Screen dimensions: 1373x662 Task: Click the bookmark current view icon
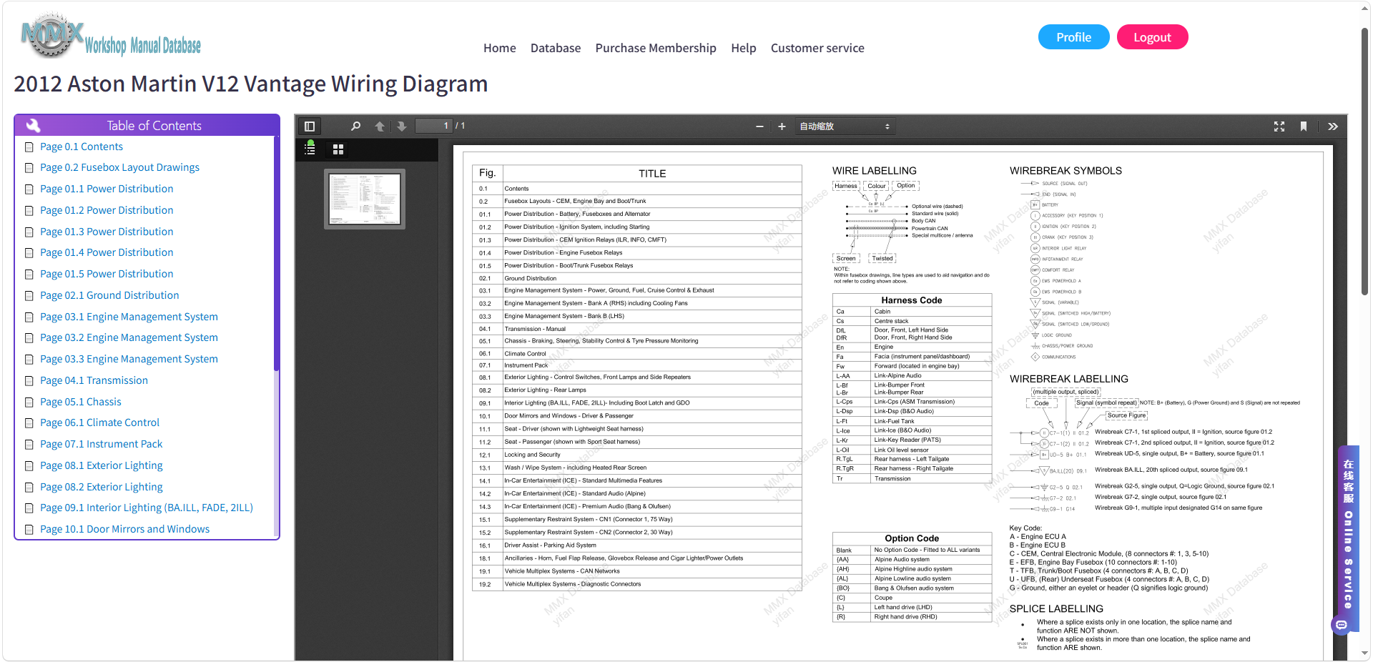point(1304,127)
